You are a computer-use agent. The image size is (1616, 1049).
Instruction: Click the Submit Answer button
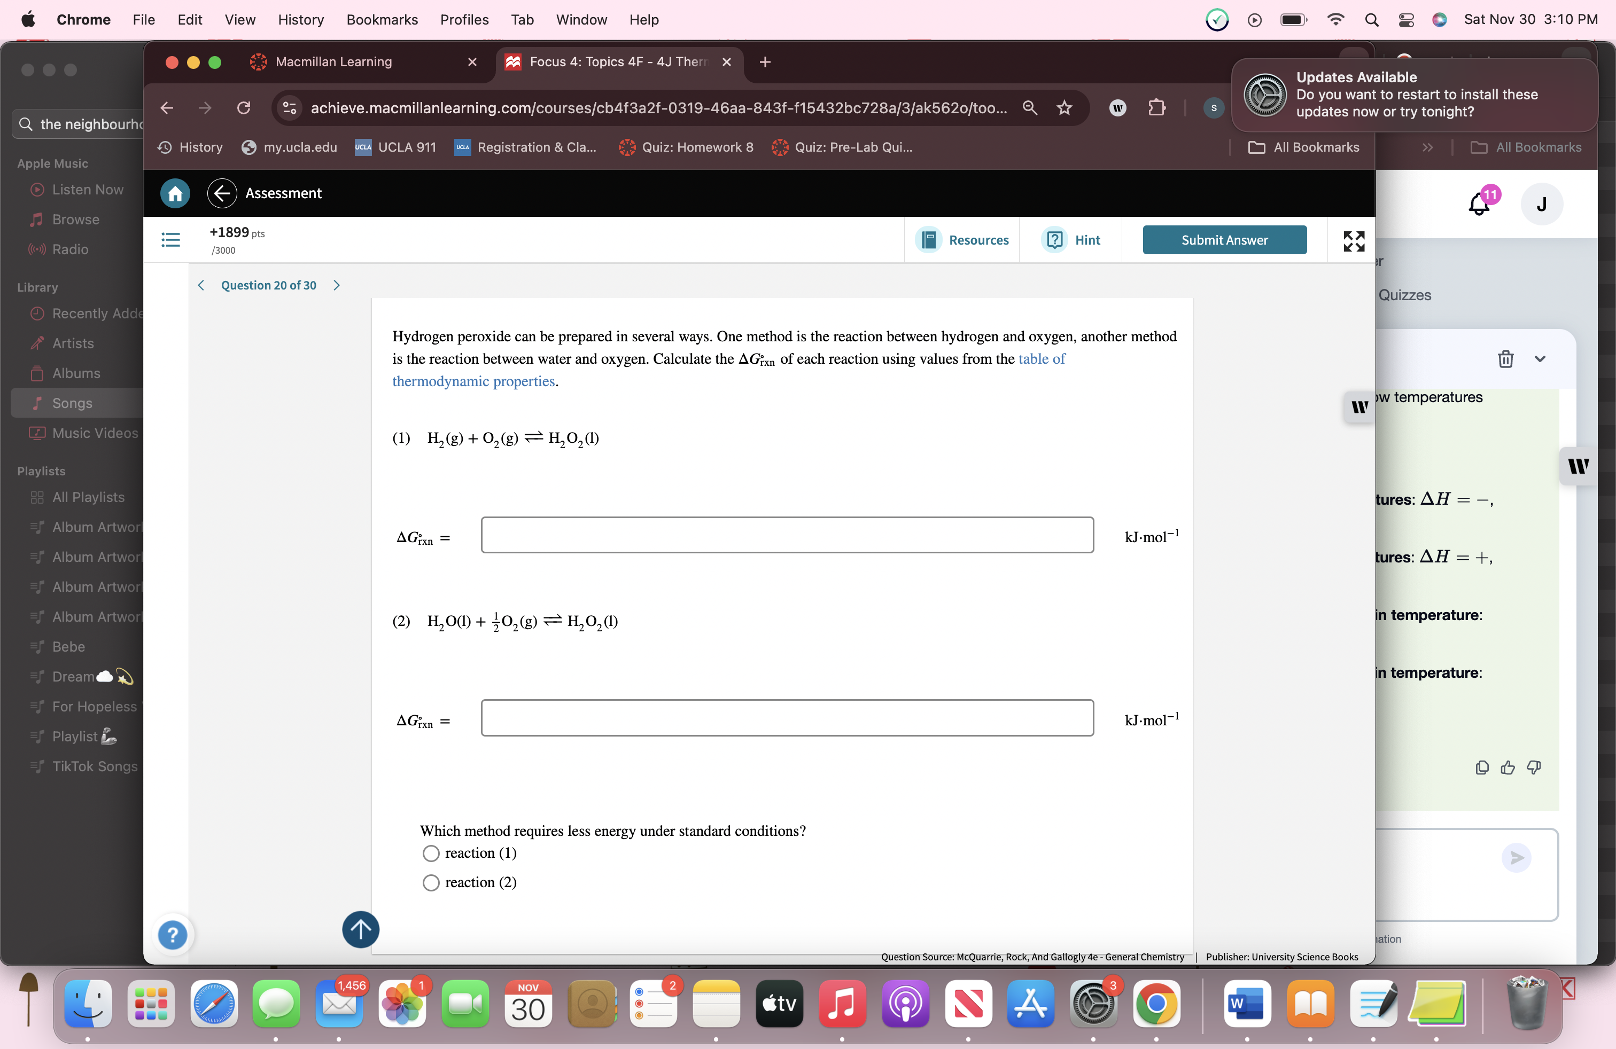(x=1224, y=239)
